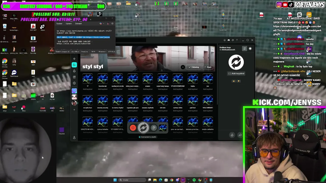This screenshot has width=326, height=183.
Task: Select the panda avatar in sidebar
Action: click(74, 97)
